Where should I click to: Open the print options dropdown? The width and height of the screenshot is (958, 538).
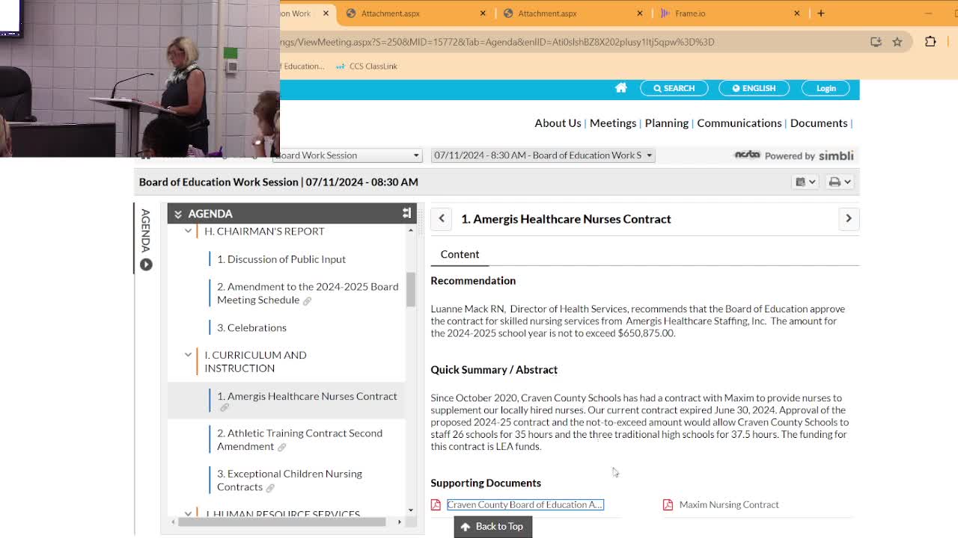[x=840, y=182]
